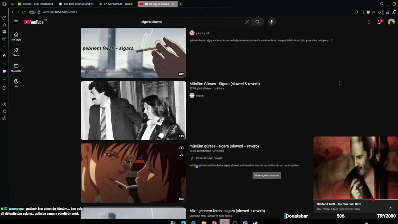Open a new browser tab
Viewport: 398px width, 224px height.
(x=180, y=4)
